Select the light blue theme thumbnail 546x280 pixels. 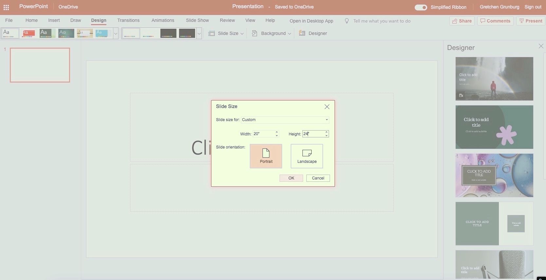click(103, 33)
